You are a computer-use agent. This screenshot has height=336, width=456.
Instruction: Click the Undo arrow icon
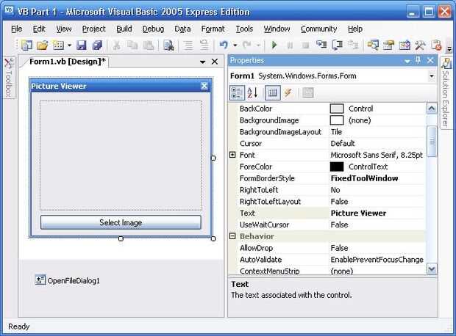224,45
